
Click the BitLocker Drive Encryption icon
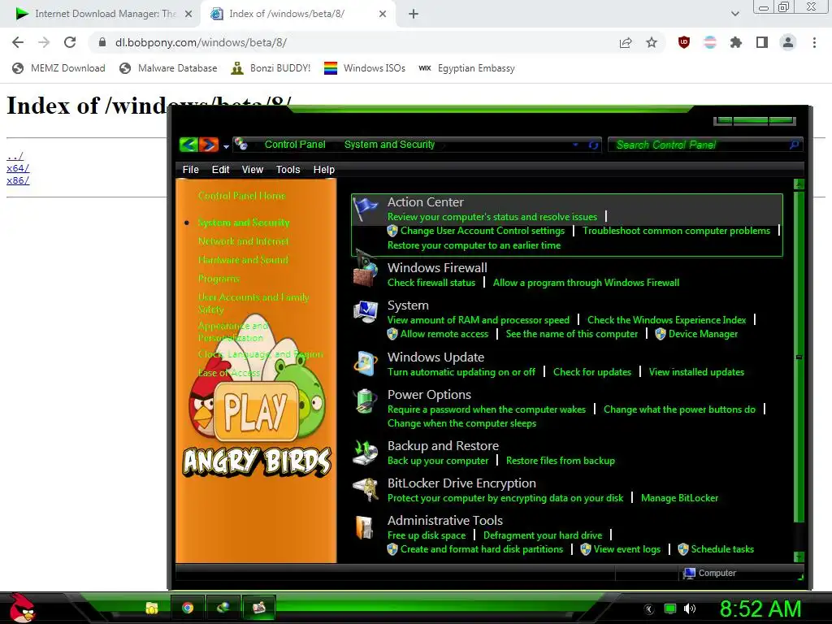click(366, 489)
